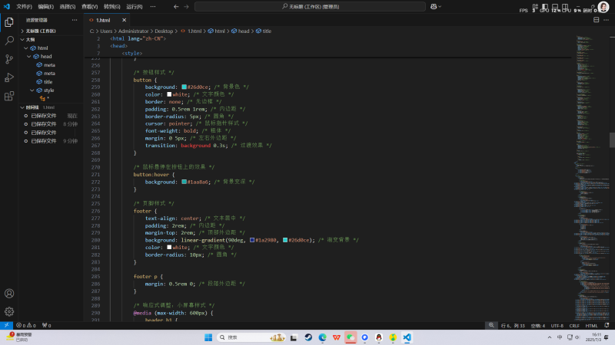Open the Explorer view in the activity bar
Viewport: 615px width, 345px height.
(9, 22)
